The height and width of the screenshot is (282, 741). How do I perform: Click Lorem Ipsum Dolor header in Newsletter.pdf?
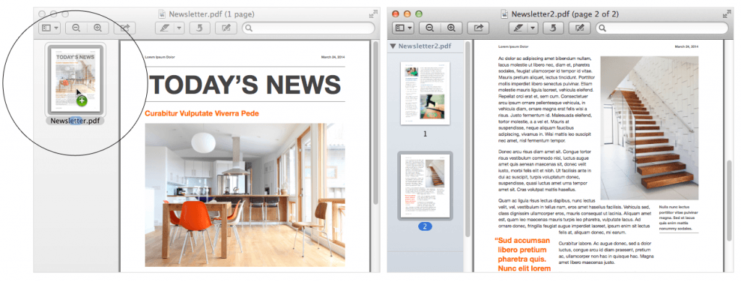(x=160, y=57)
